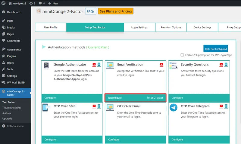Image resolution: width=241 pixels, height=144 pixels.
Task: Click the miniOrange shield logo icon
Action: 39,11
